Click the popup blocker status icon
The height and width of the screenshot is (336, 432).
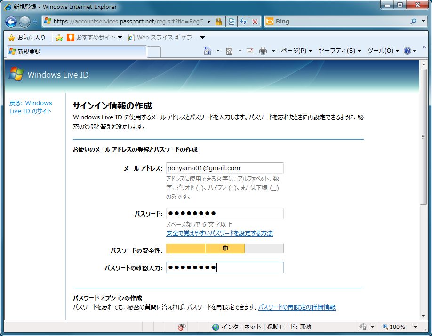coord(182,327)
